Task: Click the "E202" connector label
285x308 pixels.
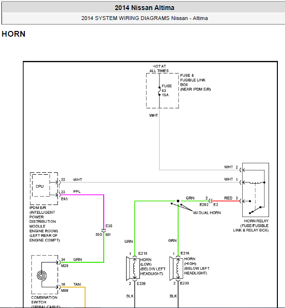Action: click(x=204, y=205)
